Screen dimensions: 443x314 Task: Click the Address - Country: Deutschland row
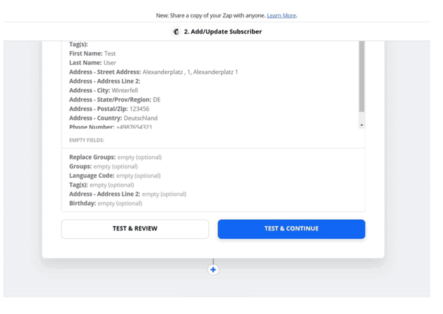pyautogui.click(x=113, y=118)
